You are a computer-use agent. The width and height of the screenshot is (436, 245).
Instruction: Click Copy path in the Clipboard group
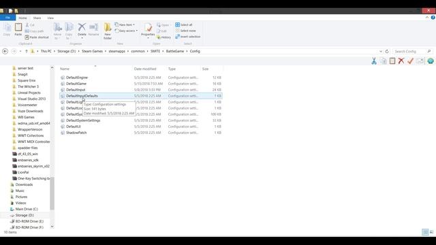(x=34, y=31)
